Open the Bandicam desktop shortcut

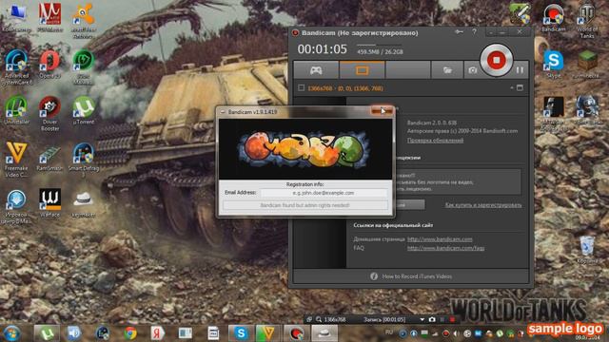point(554,18)
